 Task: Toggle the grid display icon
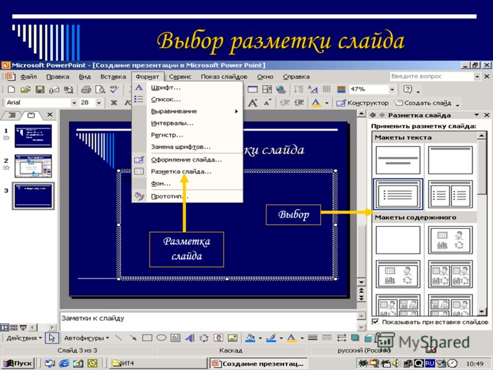pyautogui.click(x=327, y=89)
